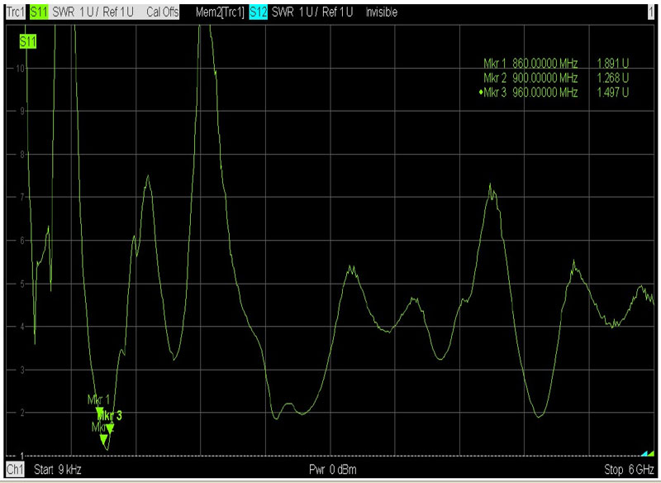Click the "8" label on the vertical axis
This screenshot has width=661, height=483.
click(x=22, y=155)
